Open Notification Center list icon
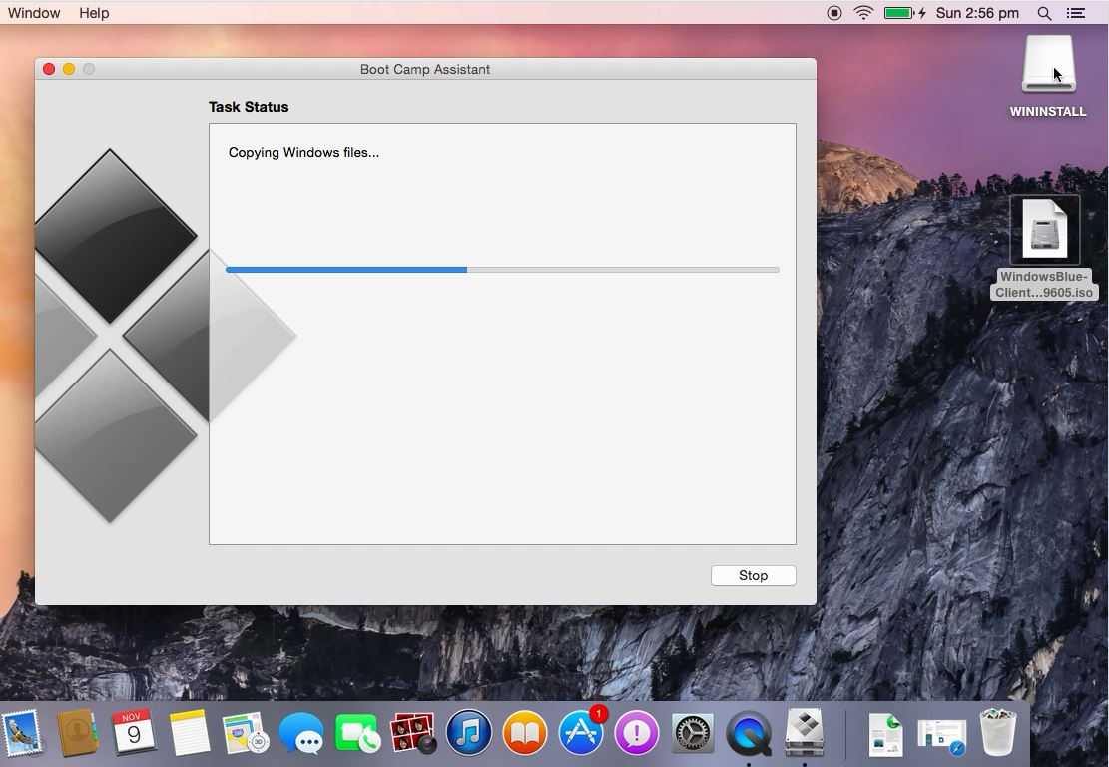 (1076, 13)
